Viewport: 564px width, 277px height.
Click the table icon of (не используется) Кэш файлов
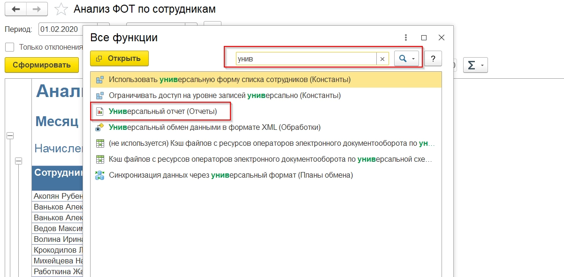99,143
